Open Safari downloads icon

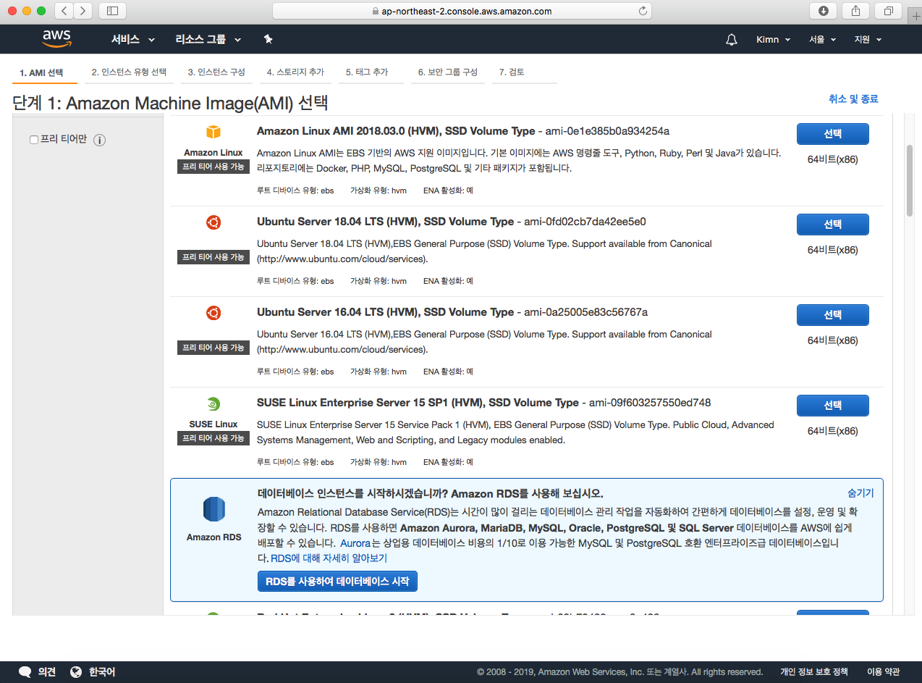(824, 11)
